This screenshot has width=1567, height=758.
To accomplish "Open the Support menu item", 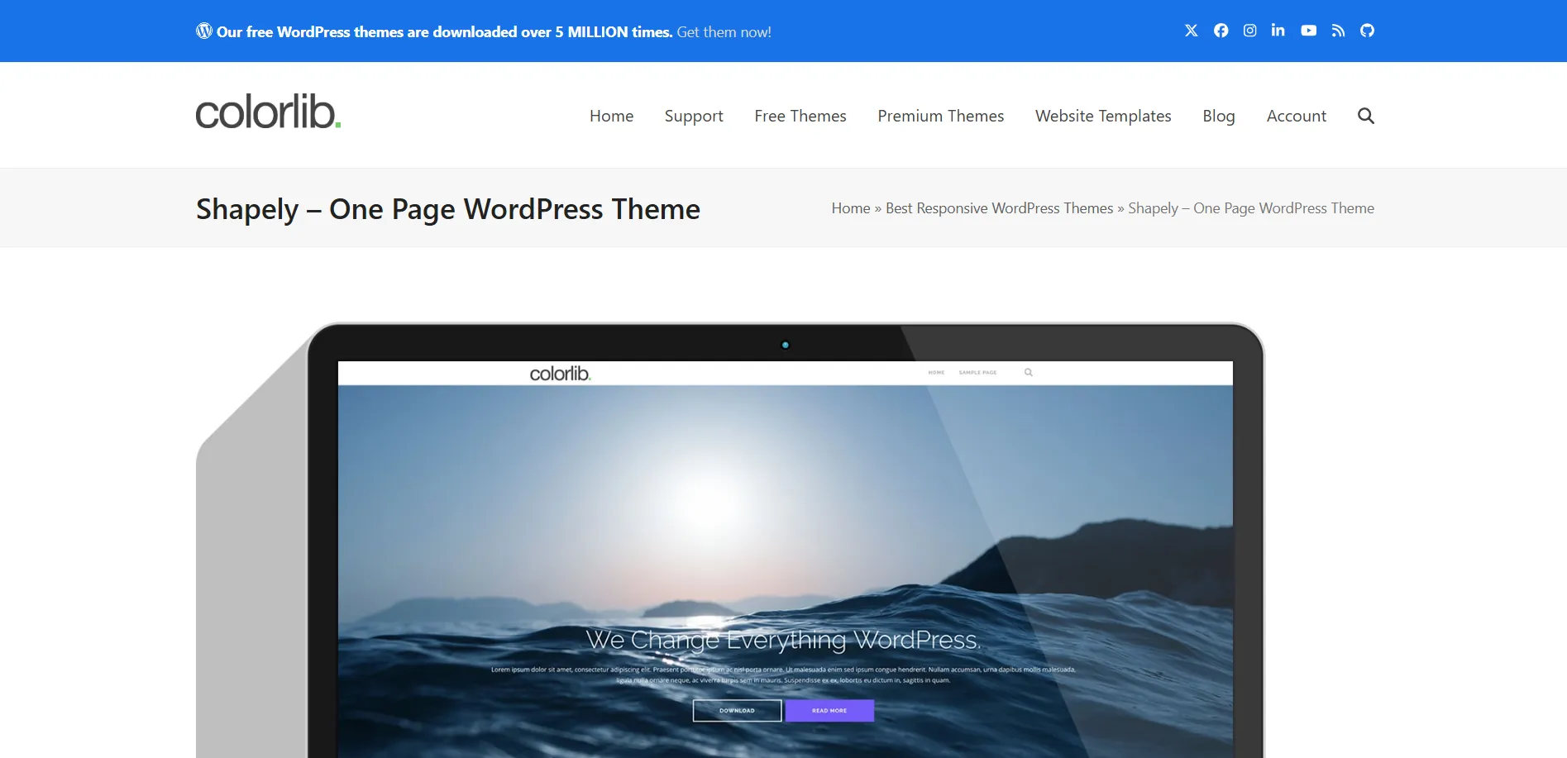I will pos(694,116).
